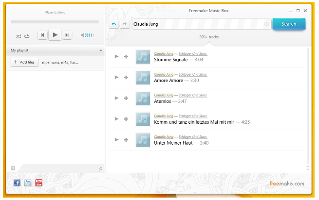
Task: Open Claudia Jung artist link above Stumme Signale
Action: 164,53
